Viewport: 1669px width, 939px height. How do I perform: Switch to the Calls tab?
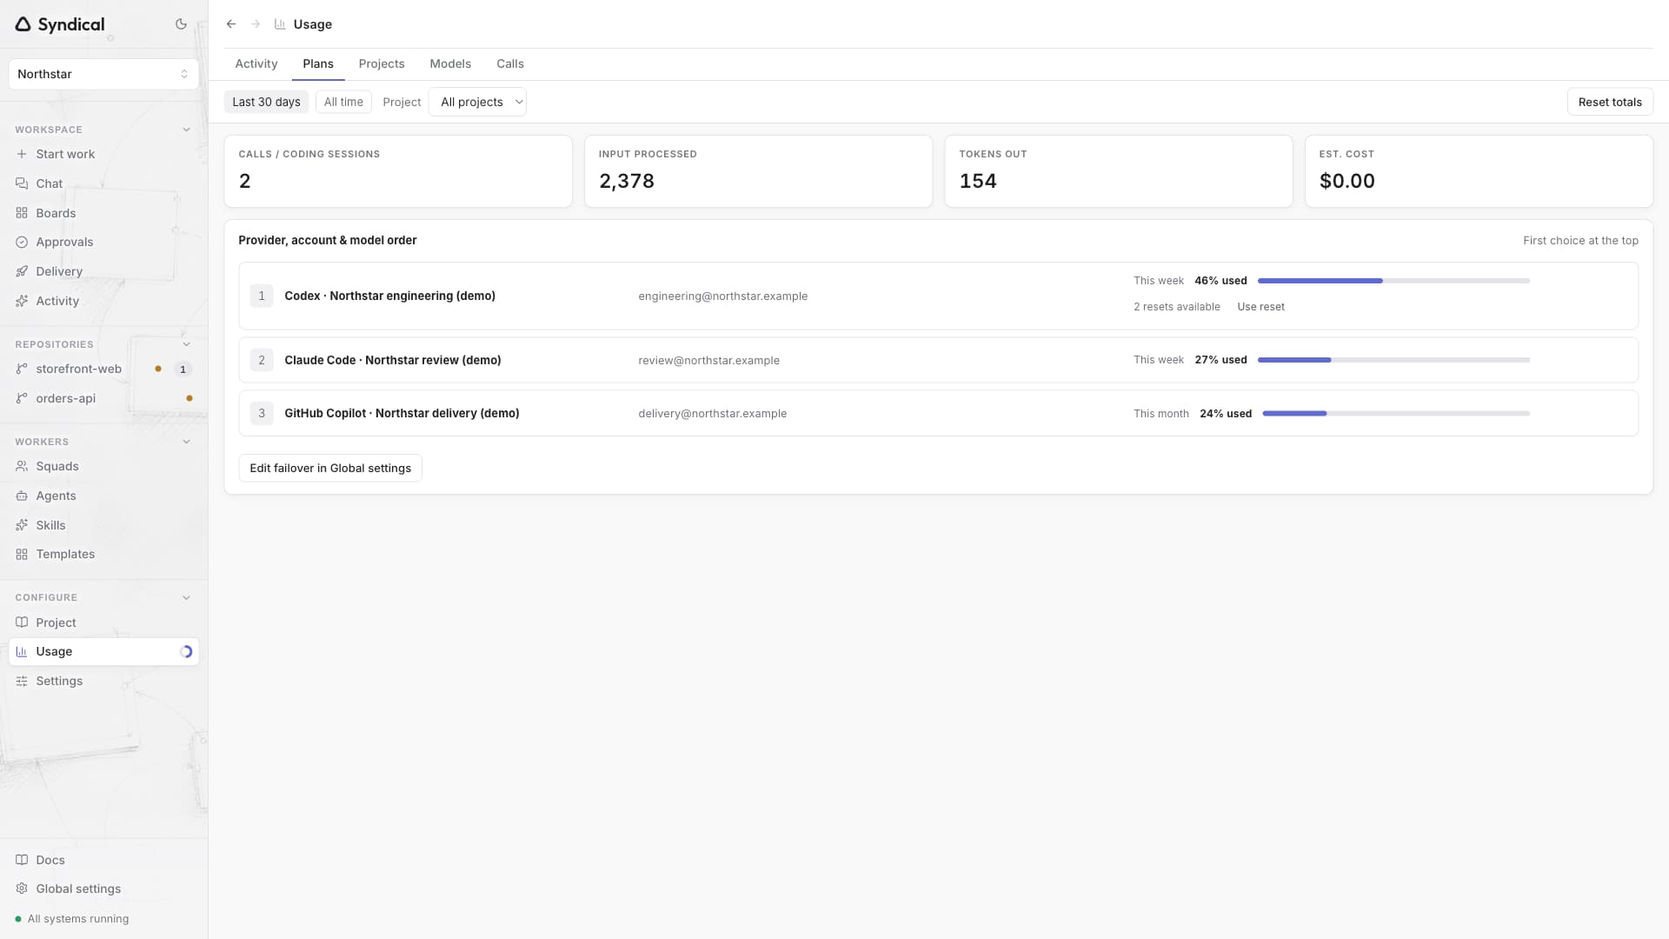pos(510,63)
